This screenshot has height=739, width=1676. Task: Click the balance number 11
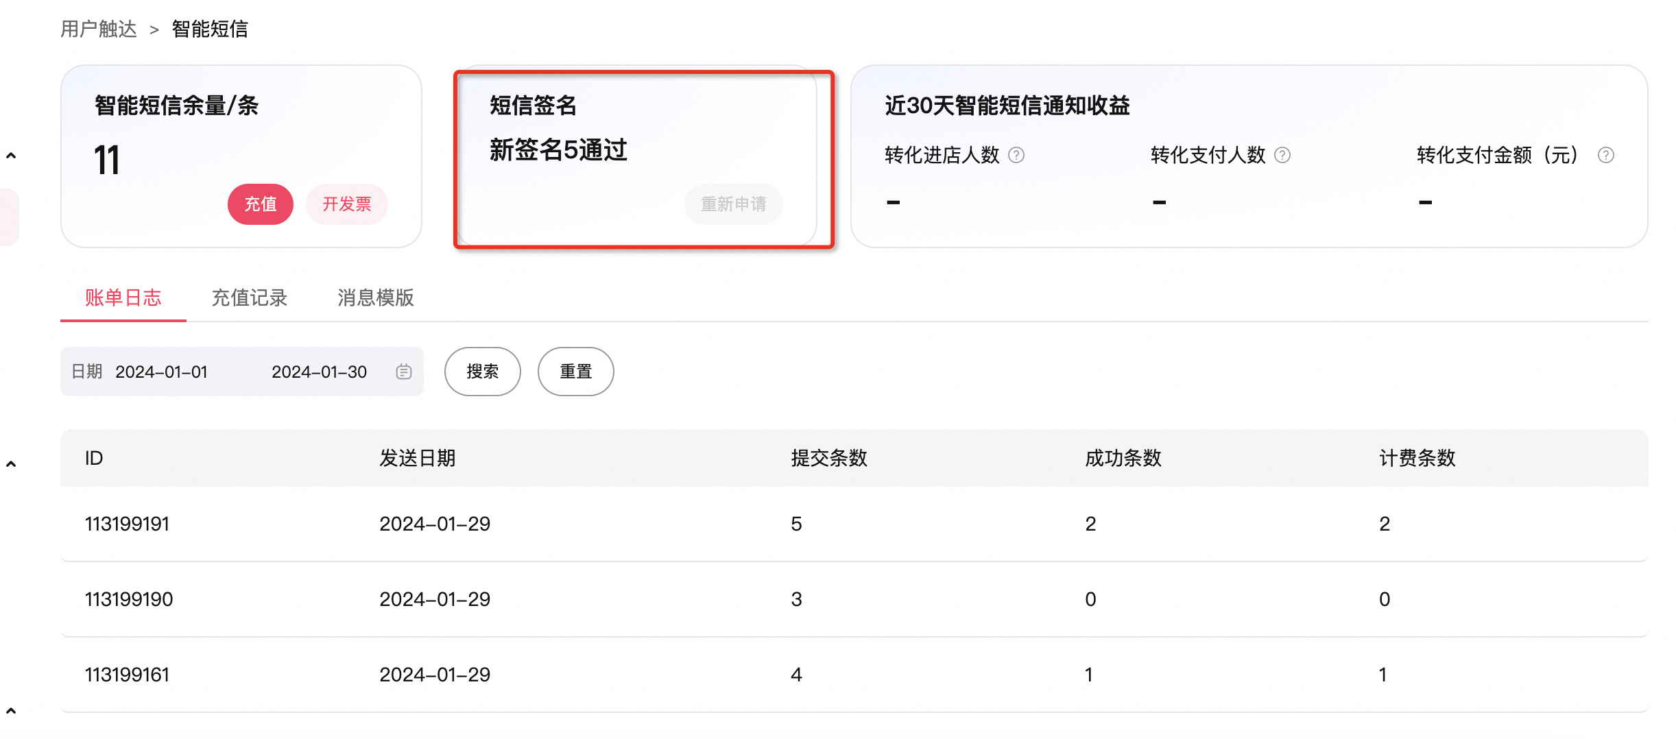(x=107, y=160)
